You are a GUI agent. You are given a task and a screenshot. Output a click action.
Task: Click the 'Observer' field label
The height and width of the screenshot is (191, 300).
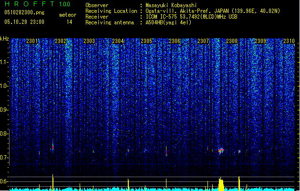pos(97,5)
